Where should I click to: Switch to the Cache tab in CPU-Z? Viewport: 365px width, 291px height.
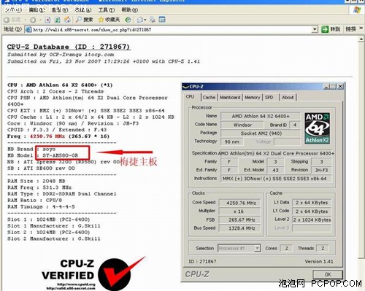(209, 98)
